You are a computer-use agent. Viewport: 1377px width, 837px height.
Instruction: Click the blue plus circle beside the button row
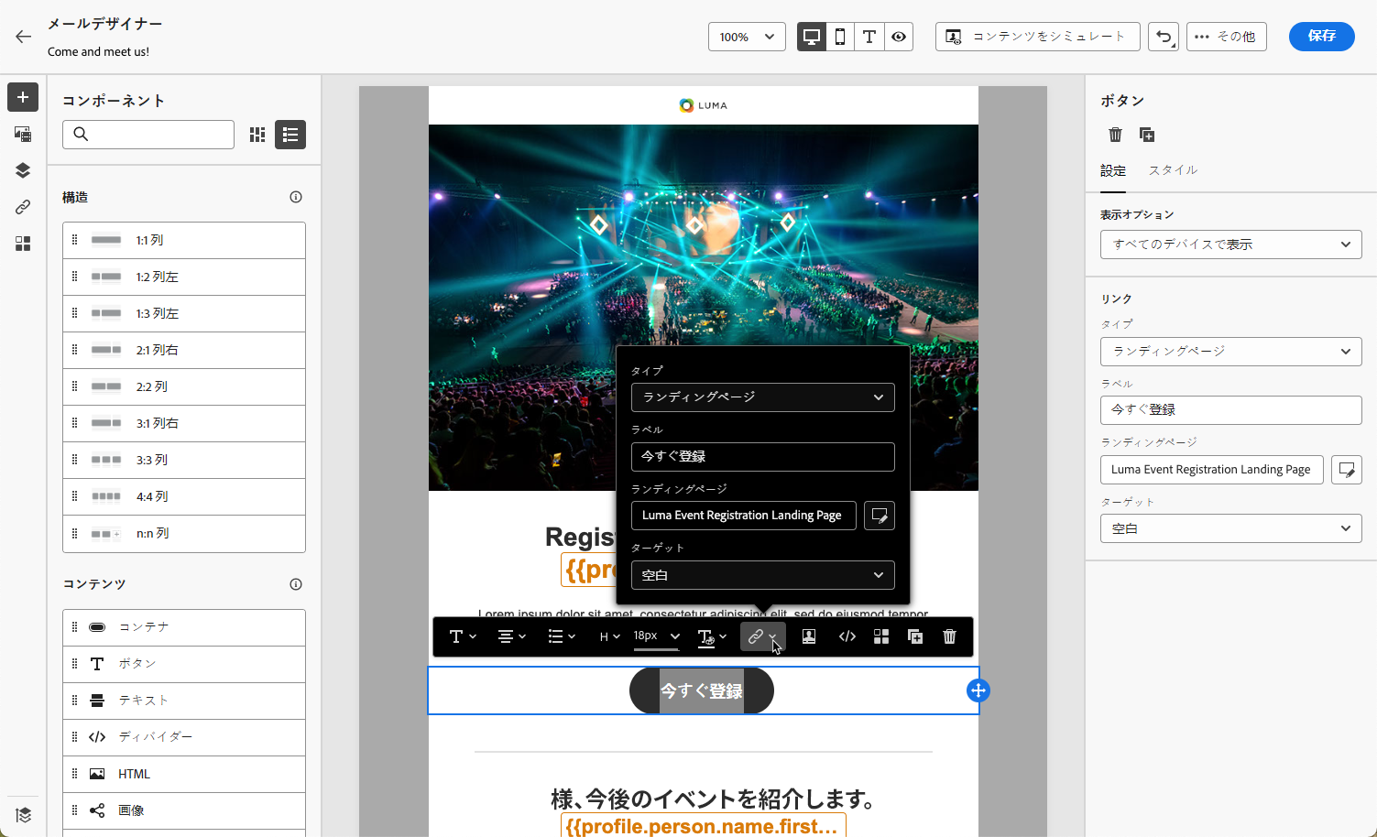(x=978, y=690)
